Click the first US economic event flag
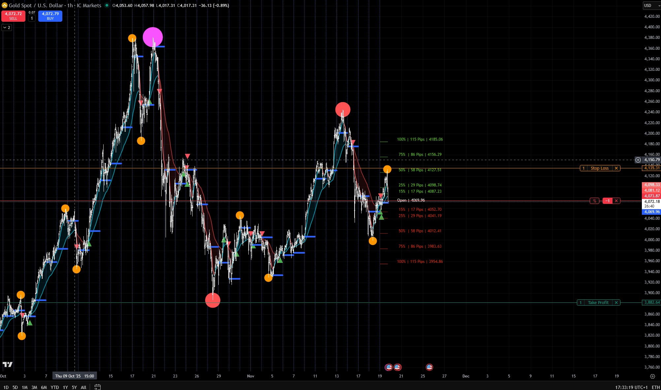 (x=389, y=367)
